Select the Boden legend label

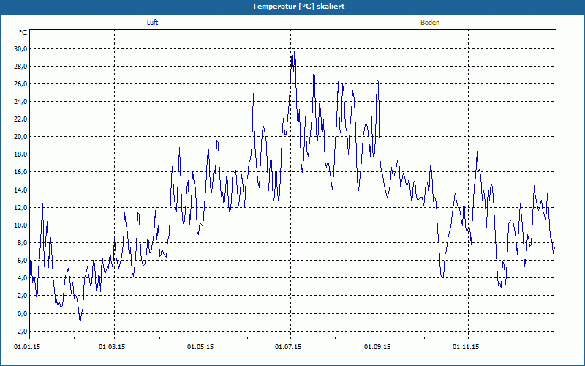tap(430, 23)
